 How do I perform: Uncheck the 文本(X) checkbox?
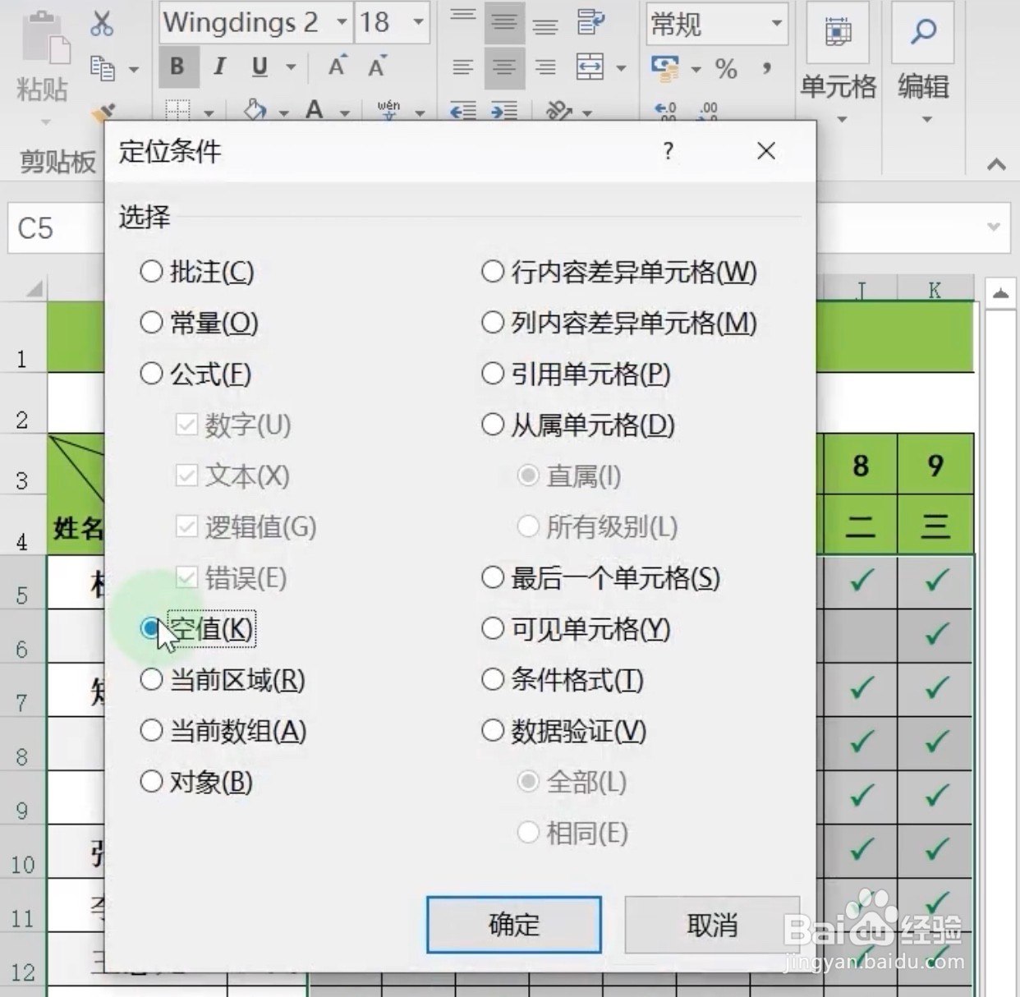(187, 476)
